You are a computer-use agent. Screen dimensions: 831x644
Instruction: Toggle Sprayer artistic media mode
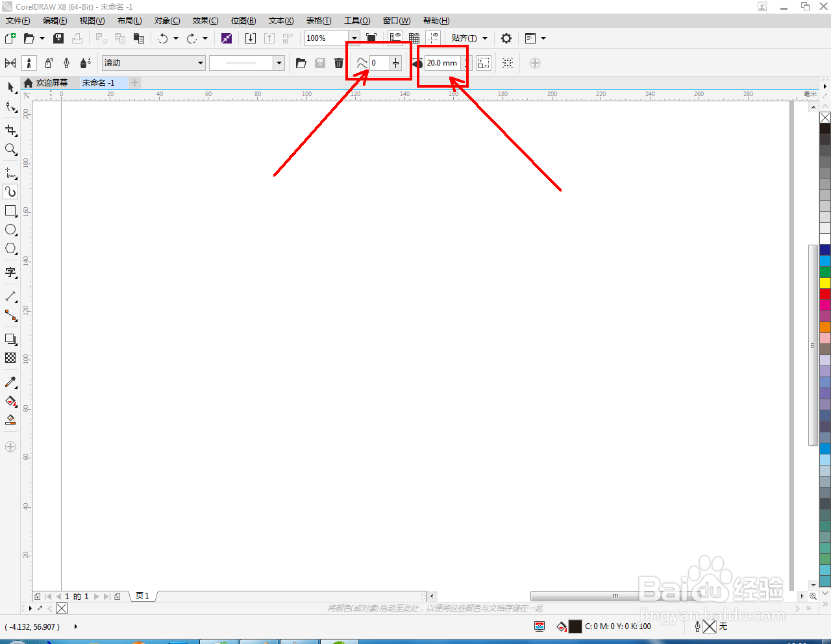pos(49,63)
